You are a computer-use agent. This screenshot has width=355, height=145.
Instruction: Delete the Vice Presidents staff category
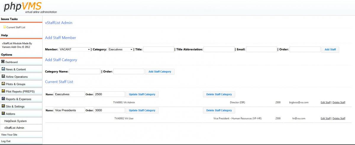pyautogui.click(x=219, y=110)
